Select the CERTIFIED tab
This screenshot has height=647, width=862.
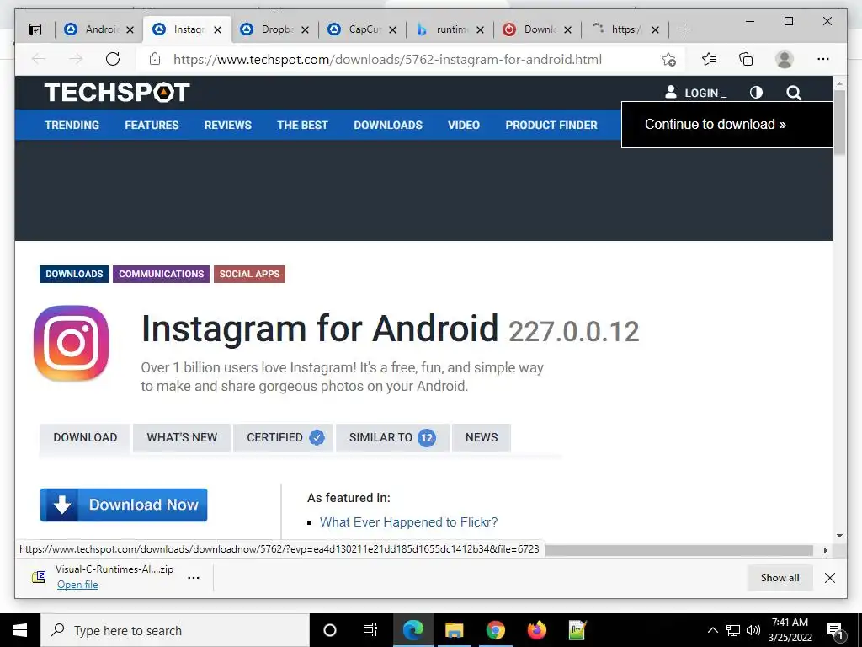[284, 437]
